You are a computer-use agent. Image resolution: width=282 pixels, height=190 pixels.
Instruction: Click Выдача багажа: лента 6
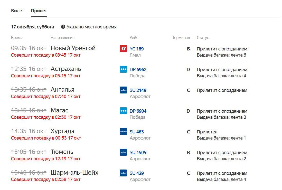coord(221,55)
